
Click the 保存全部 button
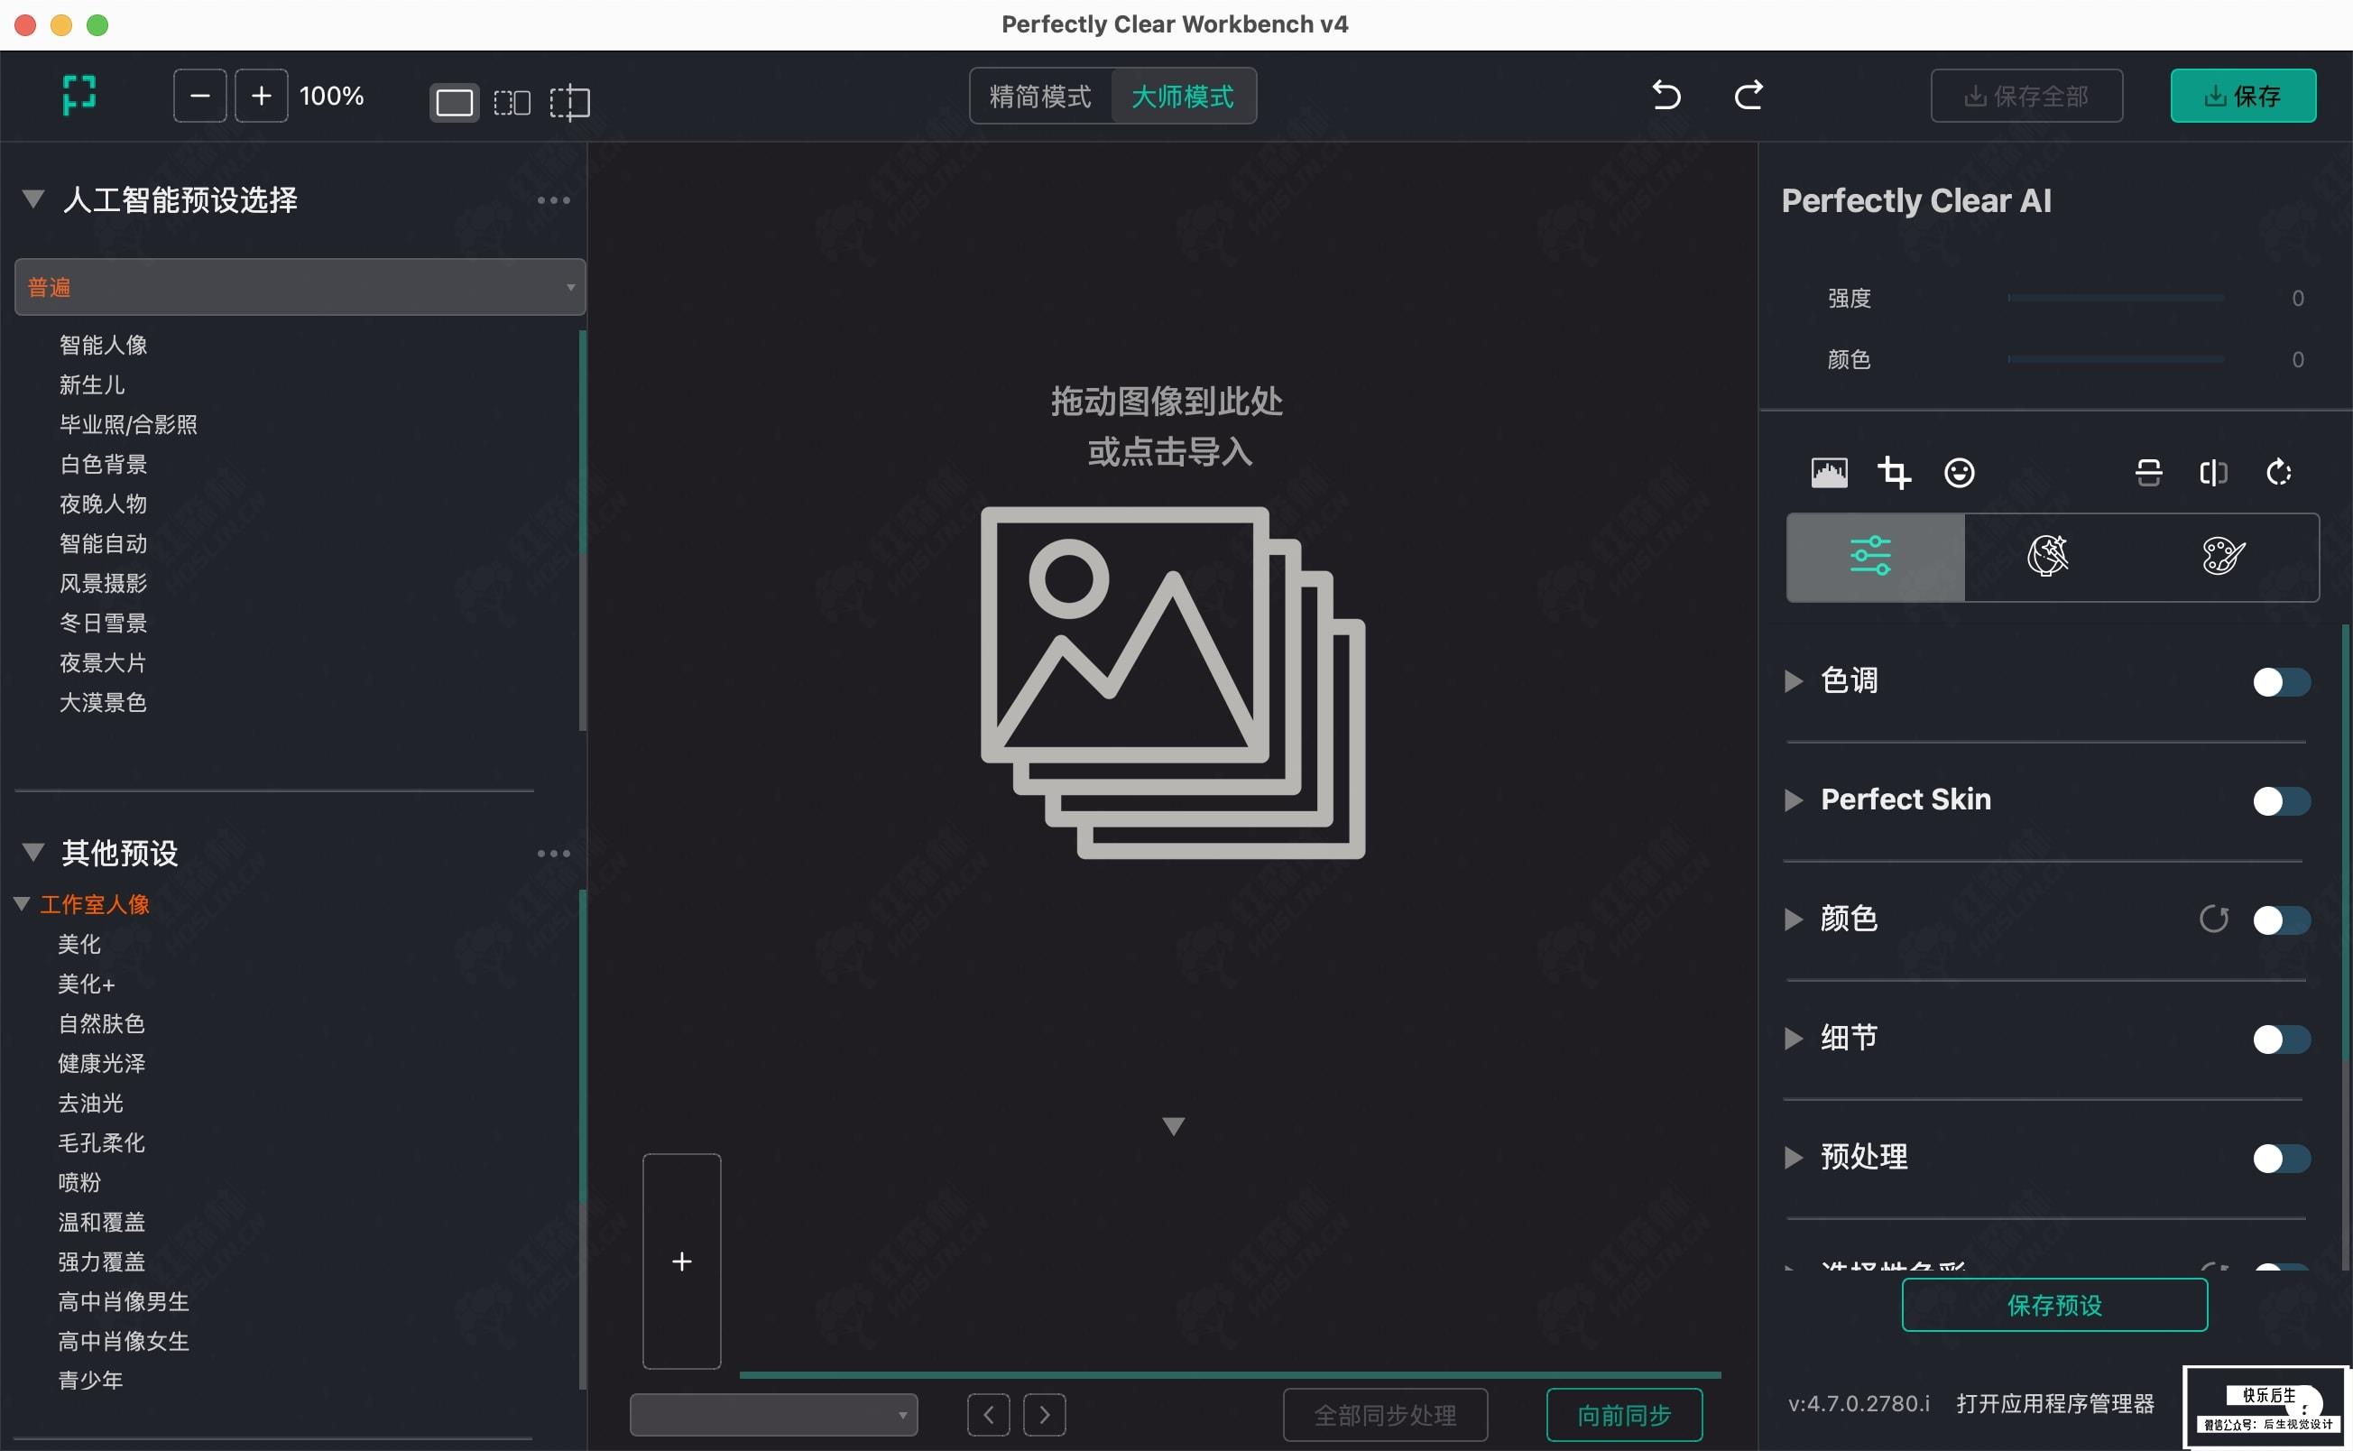tap(2025, 96)
